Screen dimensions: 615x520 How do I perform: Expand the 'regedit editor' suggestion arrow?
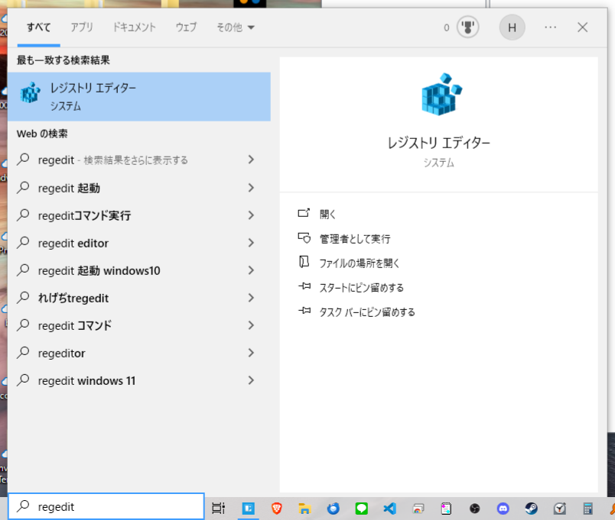(251, 243)
